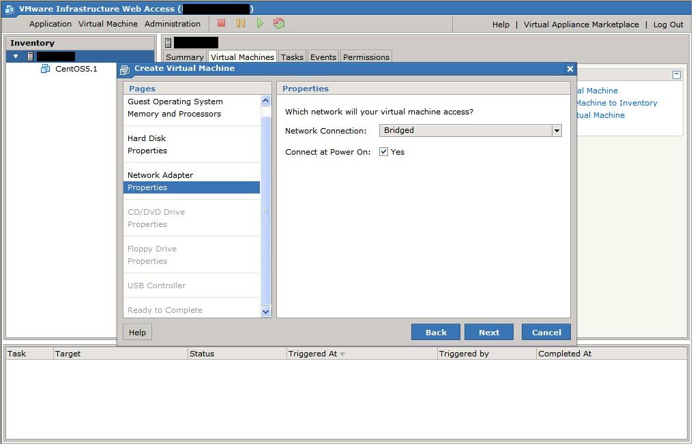The image size is (693, 445).
Task: Close the Create Virtual Machine dialog
Action: [x=570, y=69]
